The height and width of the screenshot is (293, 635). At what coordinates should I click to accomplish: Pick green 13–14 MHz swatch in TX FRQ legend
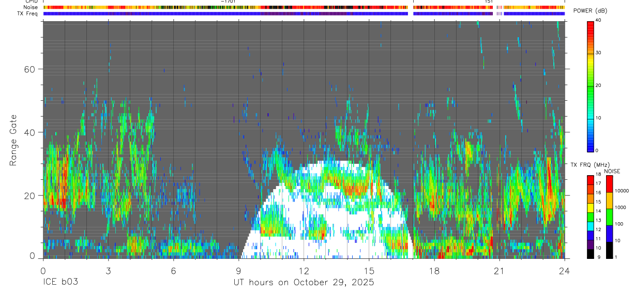591,217
